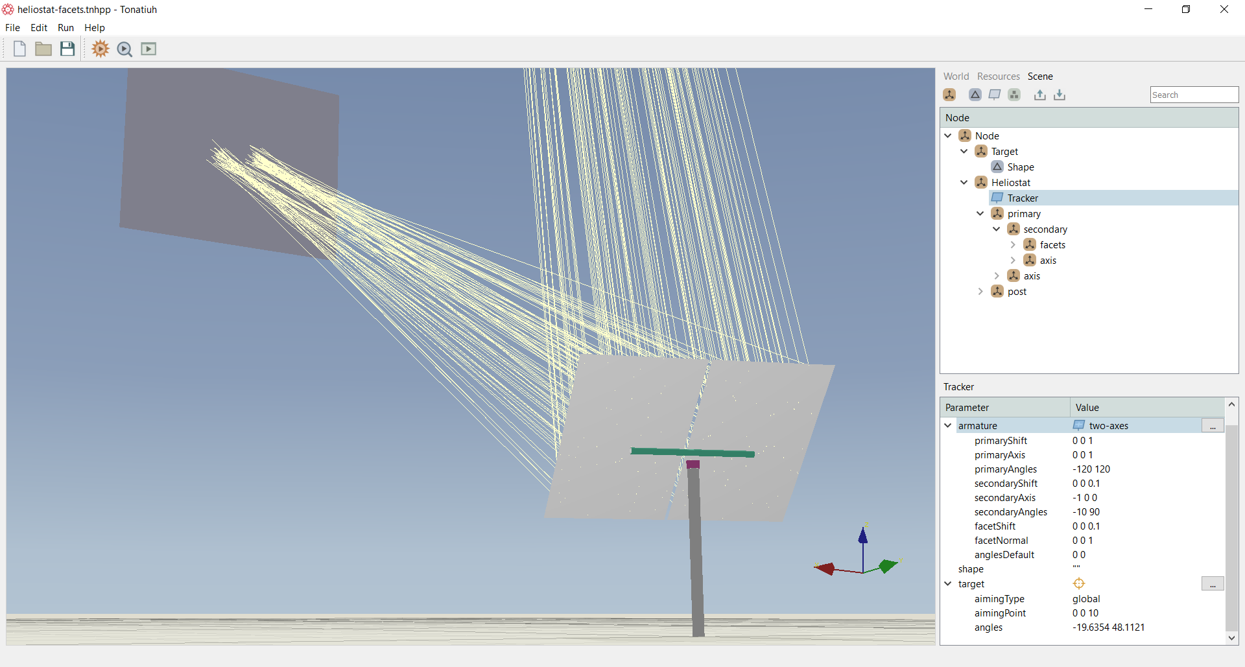Click the Scene Search field
Image resolution: width=1245 pixels, height=667 pixels.
1194,95
